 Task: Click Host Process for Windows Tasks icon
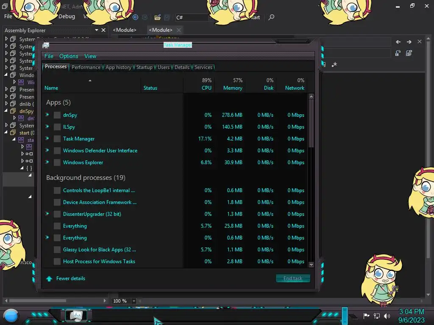coord(57,262)
